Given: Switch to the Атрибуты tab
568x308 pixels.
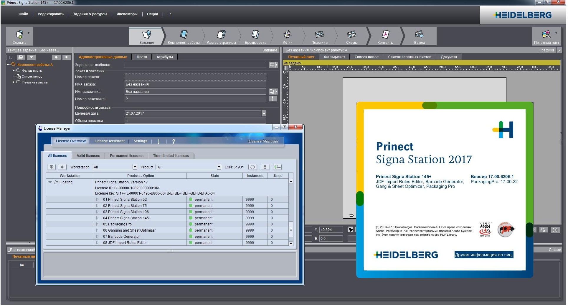Looking at the screenshot, I should [x=165, y=57].
